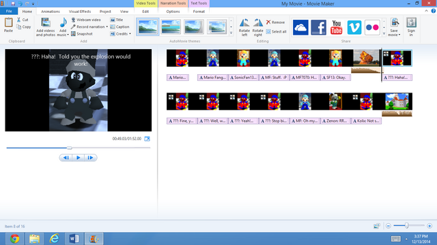Zoom out the timeline with minus button
437x245 pixels.
[x=389, y=226]
